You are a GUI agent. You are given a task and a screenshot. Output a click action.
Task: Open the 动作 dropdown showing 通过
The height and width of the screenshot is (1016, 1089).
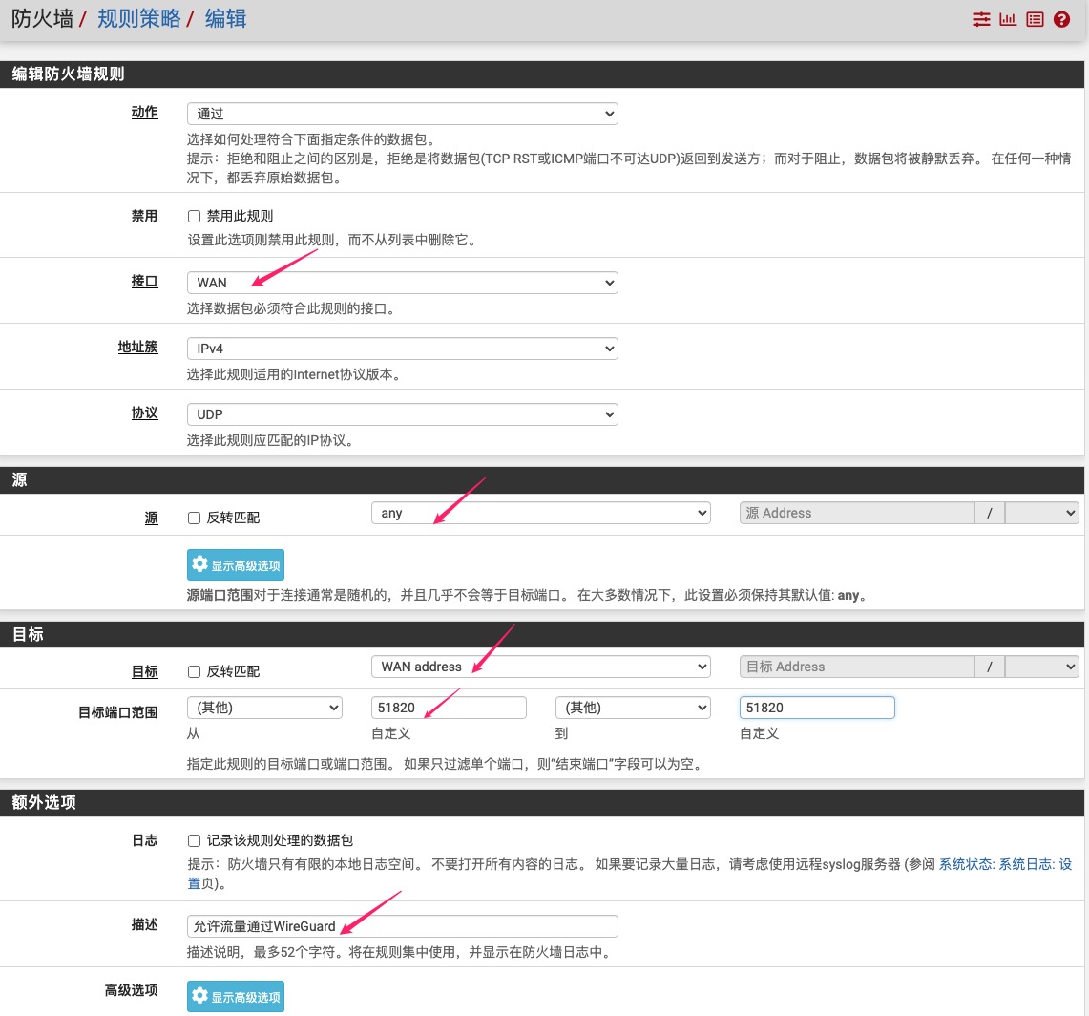(402, 114)
